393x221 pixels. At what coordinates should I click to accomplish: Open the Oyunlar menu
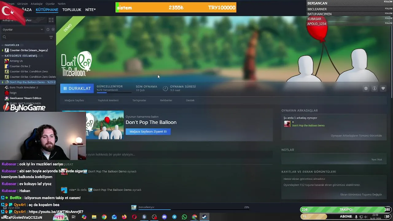[50, 4]
